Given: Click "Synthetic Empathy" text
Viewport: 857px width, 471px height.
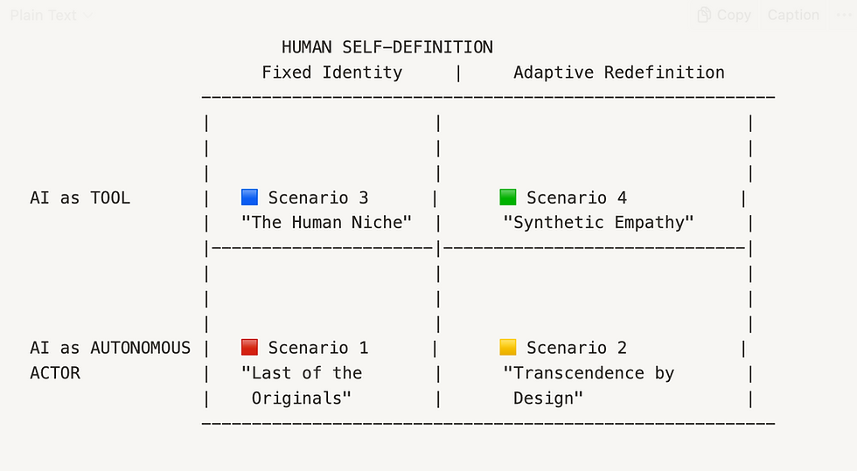Looking at the screenshot, I should pyautogui.click(x=598, y=222).
